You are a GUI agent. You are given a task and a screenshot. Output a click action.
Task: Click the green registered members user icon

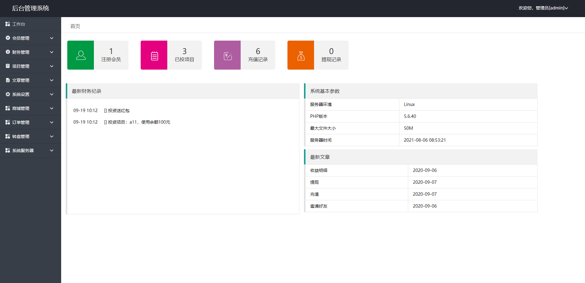click(81, 55)
